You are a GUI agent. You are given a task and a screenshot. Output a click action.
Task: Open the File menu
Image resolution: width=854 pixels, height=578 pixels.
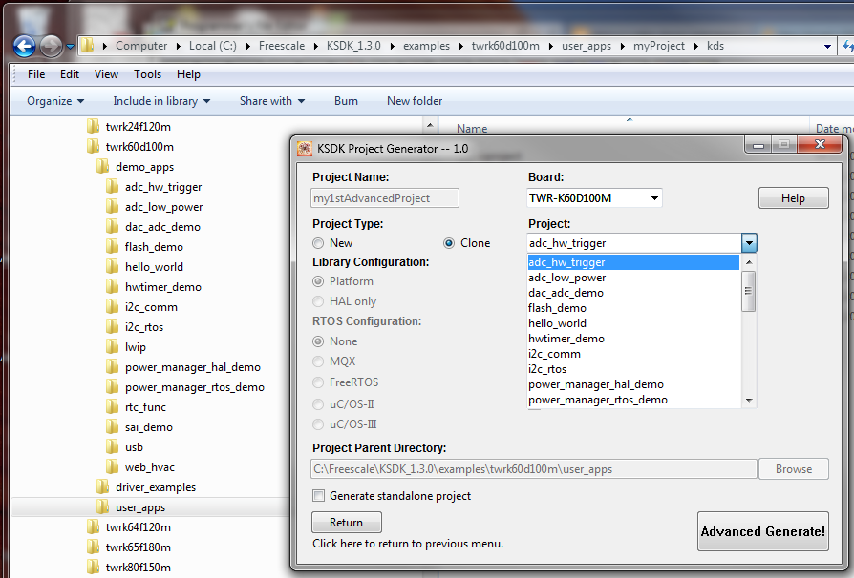pyautogui.click(x=36, y=74)
